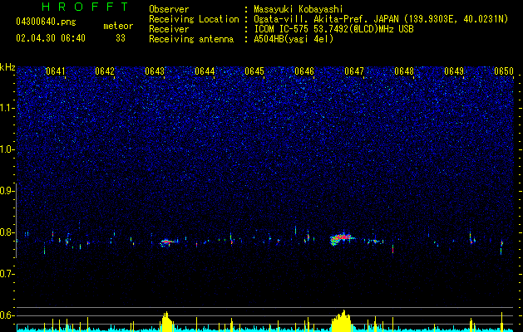Click the date stamp 02.04.30 06:40

[x=51, y=38]
